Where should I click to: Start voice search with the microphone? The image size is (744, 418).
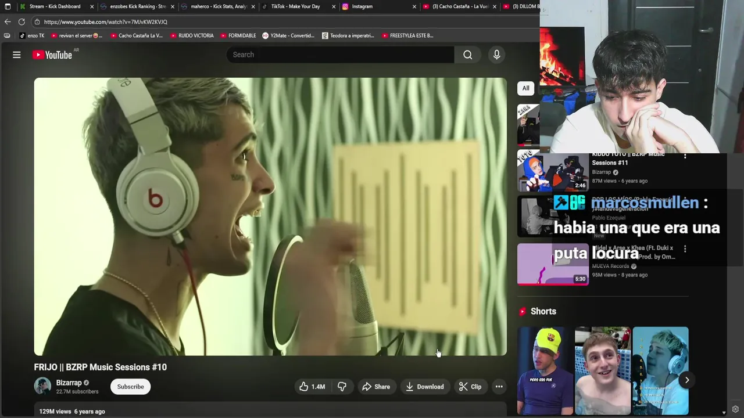[x=496, y=55]
